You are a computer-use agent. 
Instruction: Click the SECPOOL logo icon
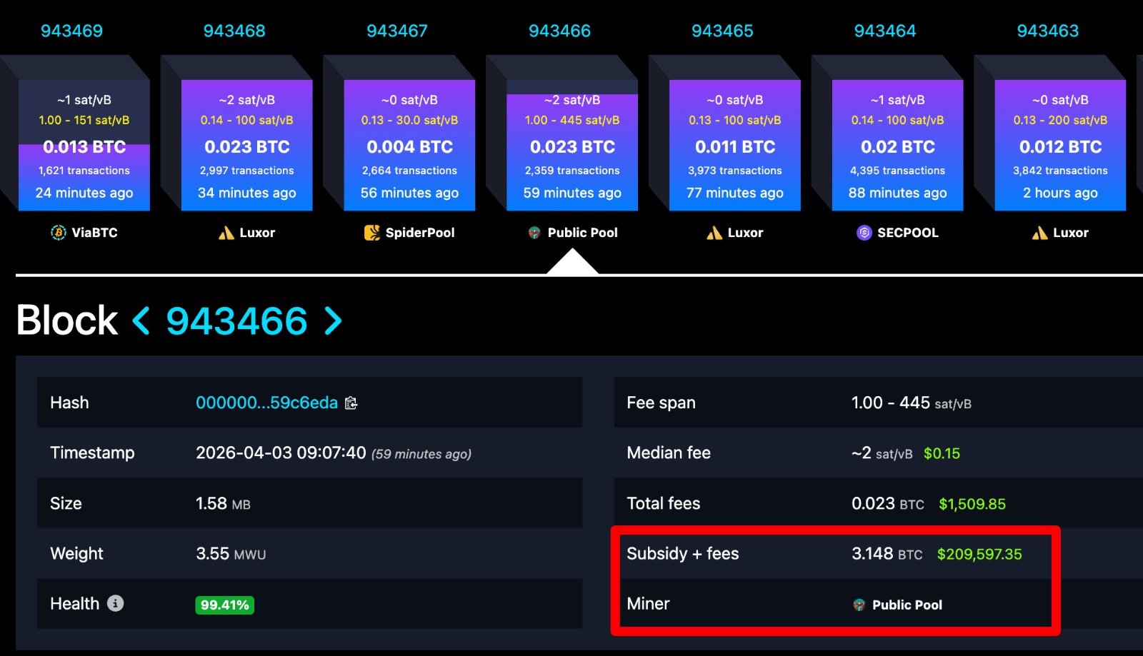(864, 233)
